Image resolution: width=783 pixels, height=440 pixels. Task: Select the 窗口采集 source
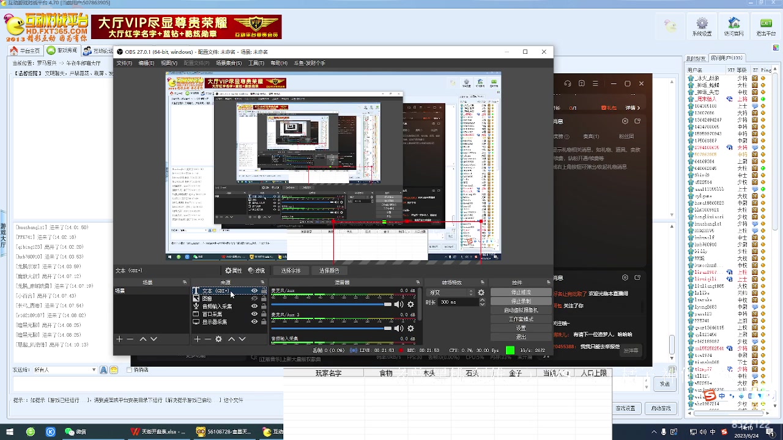tap(229, 314)
